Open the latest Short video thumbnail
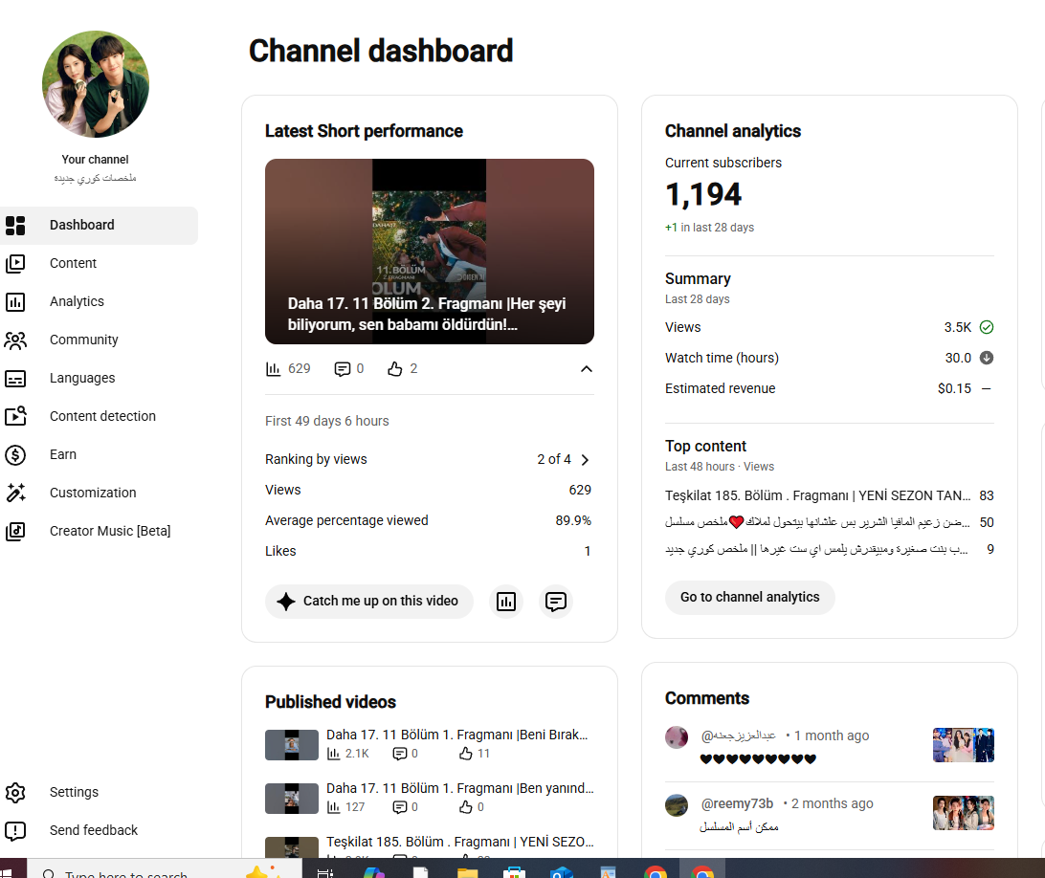1045x878 pixels. (429, 252)
